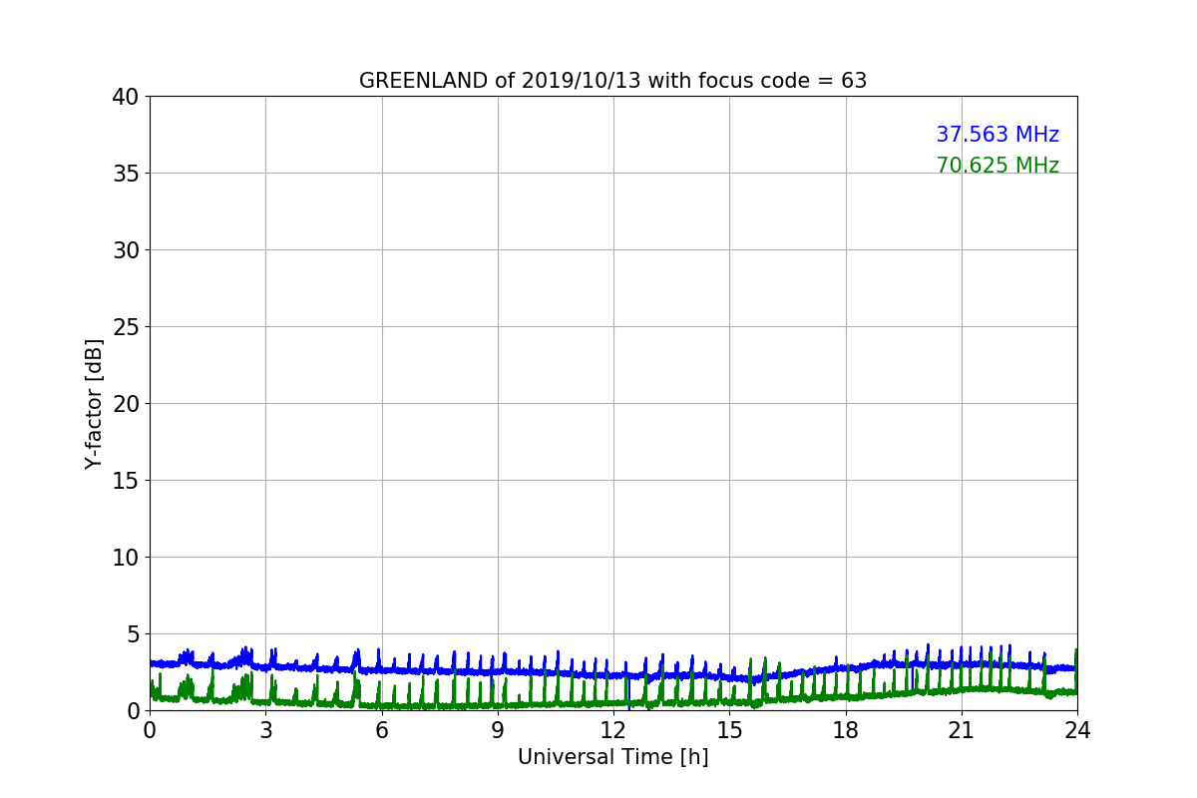Viewport: 1197px width, 798px height.
Task: Click the plot title mentioning GREENLAND 2019/10/13
Action: [x=612, y=81]
